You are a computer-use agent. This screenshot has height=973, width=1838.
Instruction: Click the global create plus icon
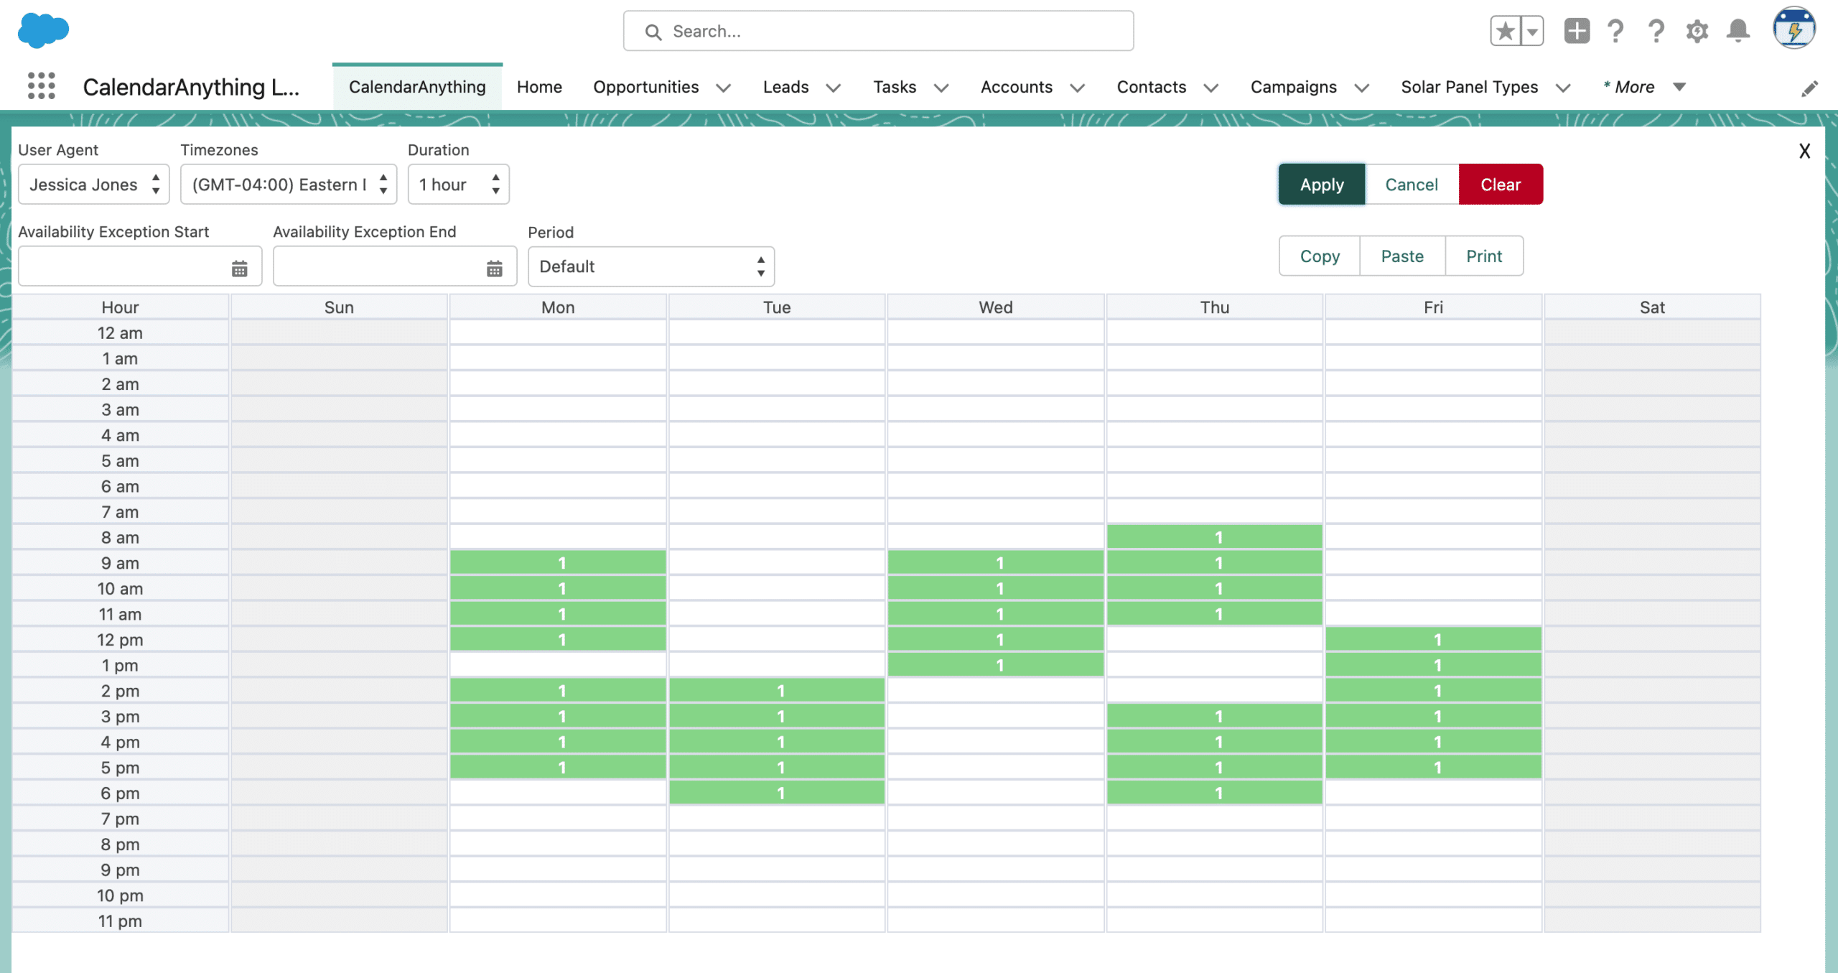tap(1577, 31)
